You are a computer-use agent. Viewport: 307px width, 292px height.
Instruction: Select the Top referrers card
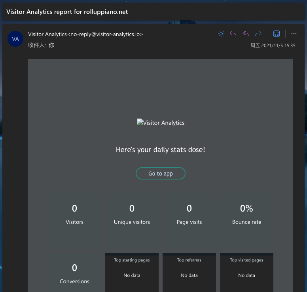pos(189,273)
